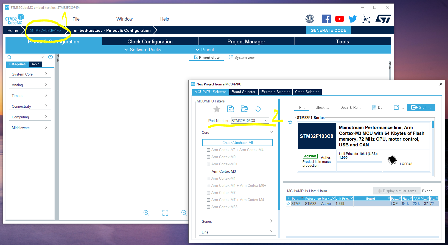This screenshot has height=245, width=448.
Task: Expand the Software Packs dropdown
Action: [x=143, y=50]
